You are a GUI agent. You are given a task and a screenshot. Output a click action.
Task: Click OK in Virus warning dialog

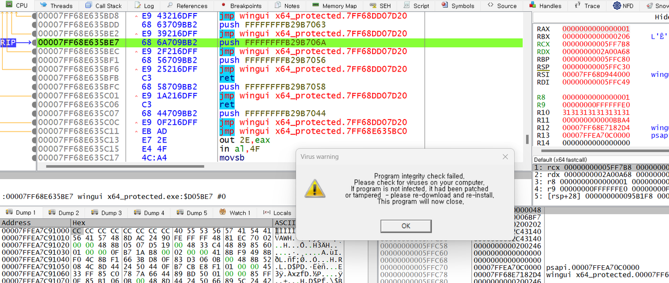pyautogui.click(x=406, y=226)
